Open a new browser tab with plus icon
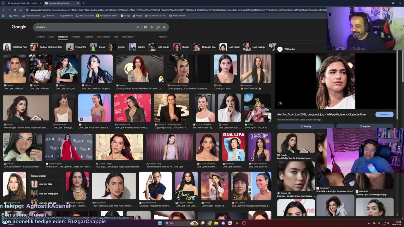This screenshot has height=227, width=404. (83, 3)
